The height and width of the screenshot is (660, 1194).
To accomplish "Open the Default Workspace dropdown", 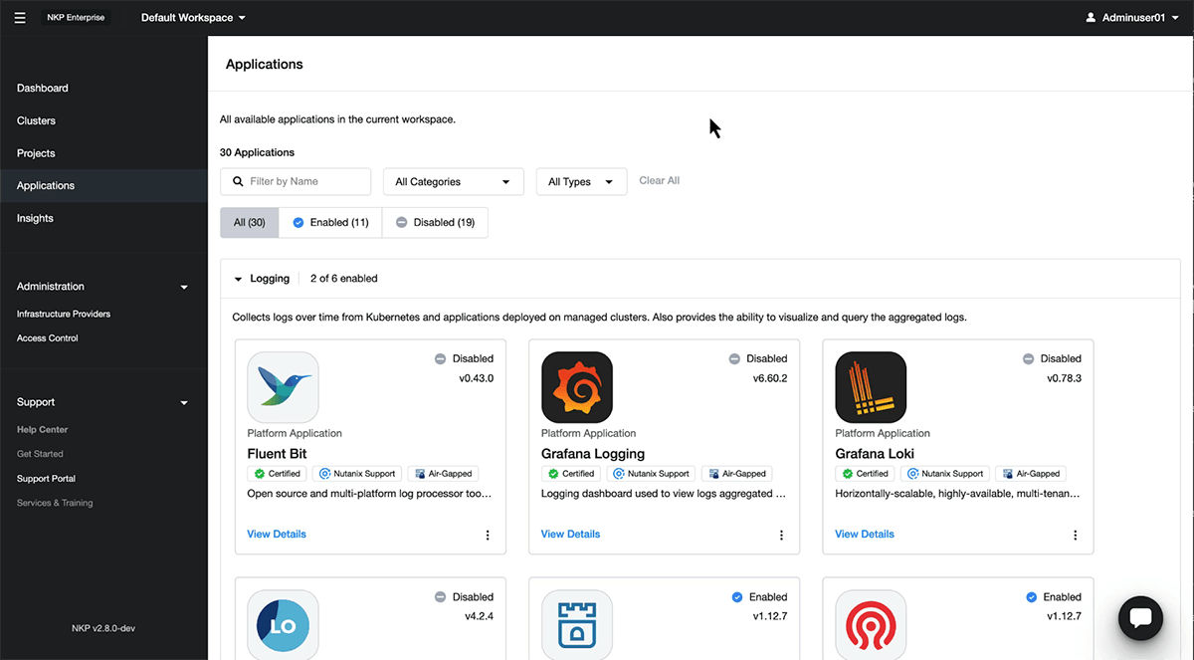I will tap(192, 17).
